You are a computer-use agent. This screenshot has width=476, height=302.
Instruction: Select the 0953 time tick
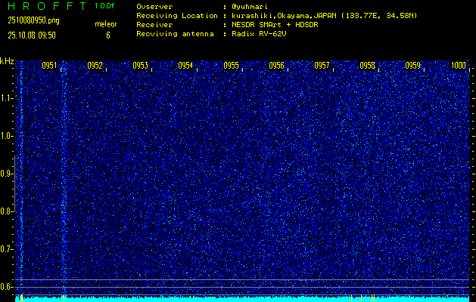pos(141,66)
